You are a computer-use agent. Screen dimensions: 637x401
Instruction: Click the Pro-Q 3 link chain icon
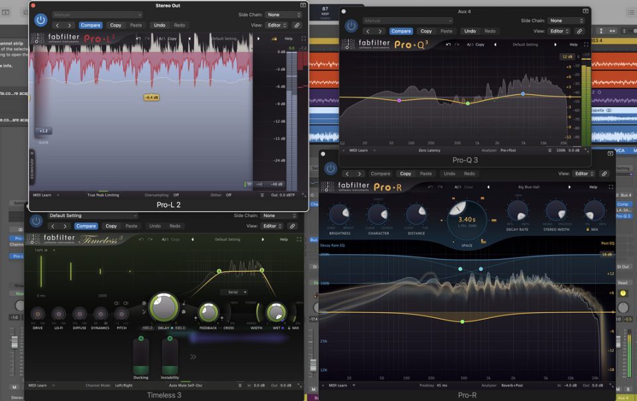[x=579, y=31]
